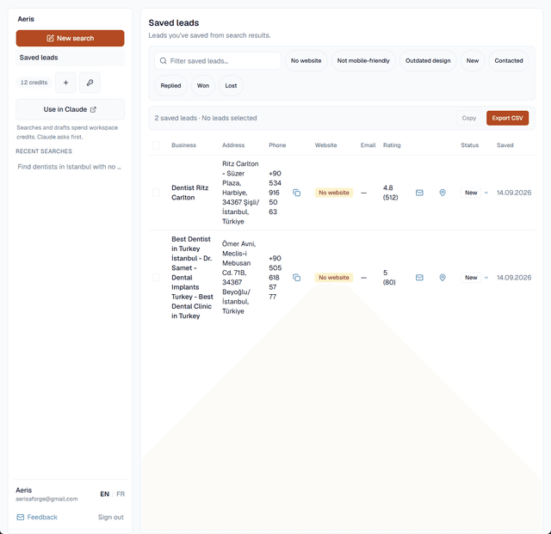
Task: Open map pin for Dentist Ritz Carlton
Action: 443,193
